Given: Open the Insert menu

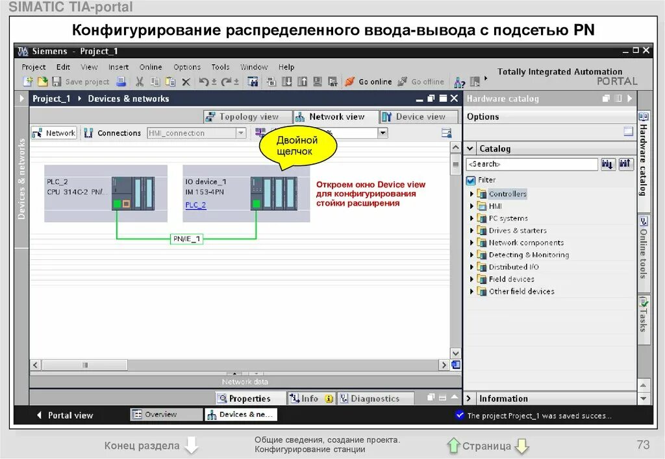Looking at the screenshot, I should click(118, 67).
